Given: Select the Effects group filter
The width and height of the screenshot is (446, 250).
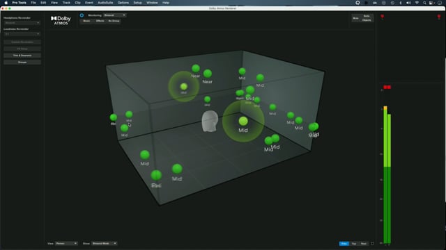Looking at the screenshot, I should point(100,21).
